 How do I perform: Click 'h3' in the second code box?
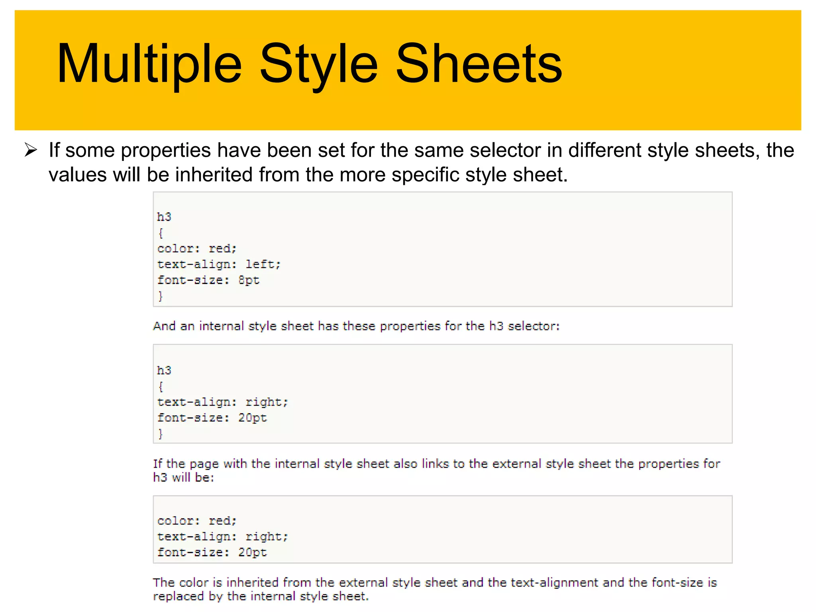click(x=164, y=370)
